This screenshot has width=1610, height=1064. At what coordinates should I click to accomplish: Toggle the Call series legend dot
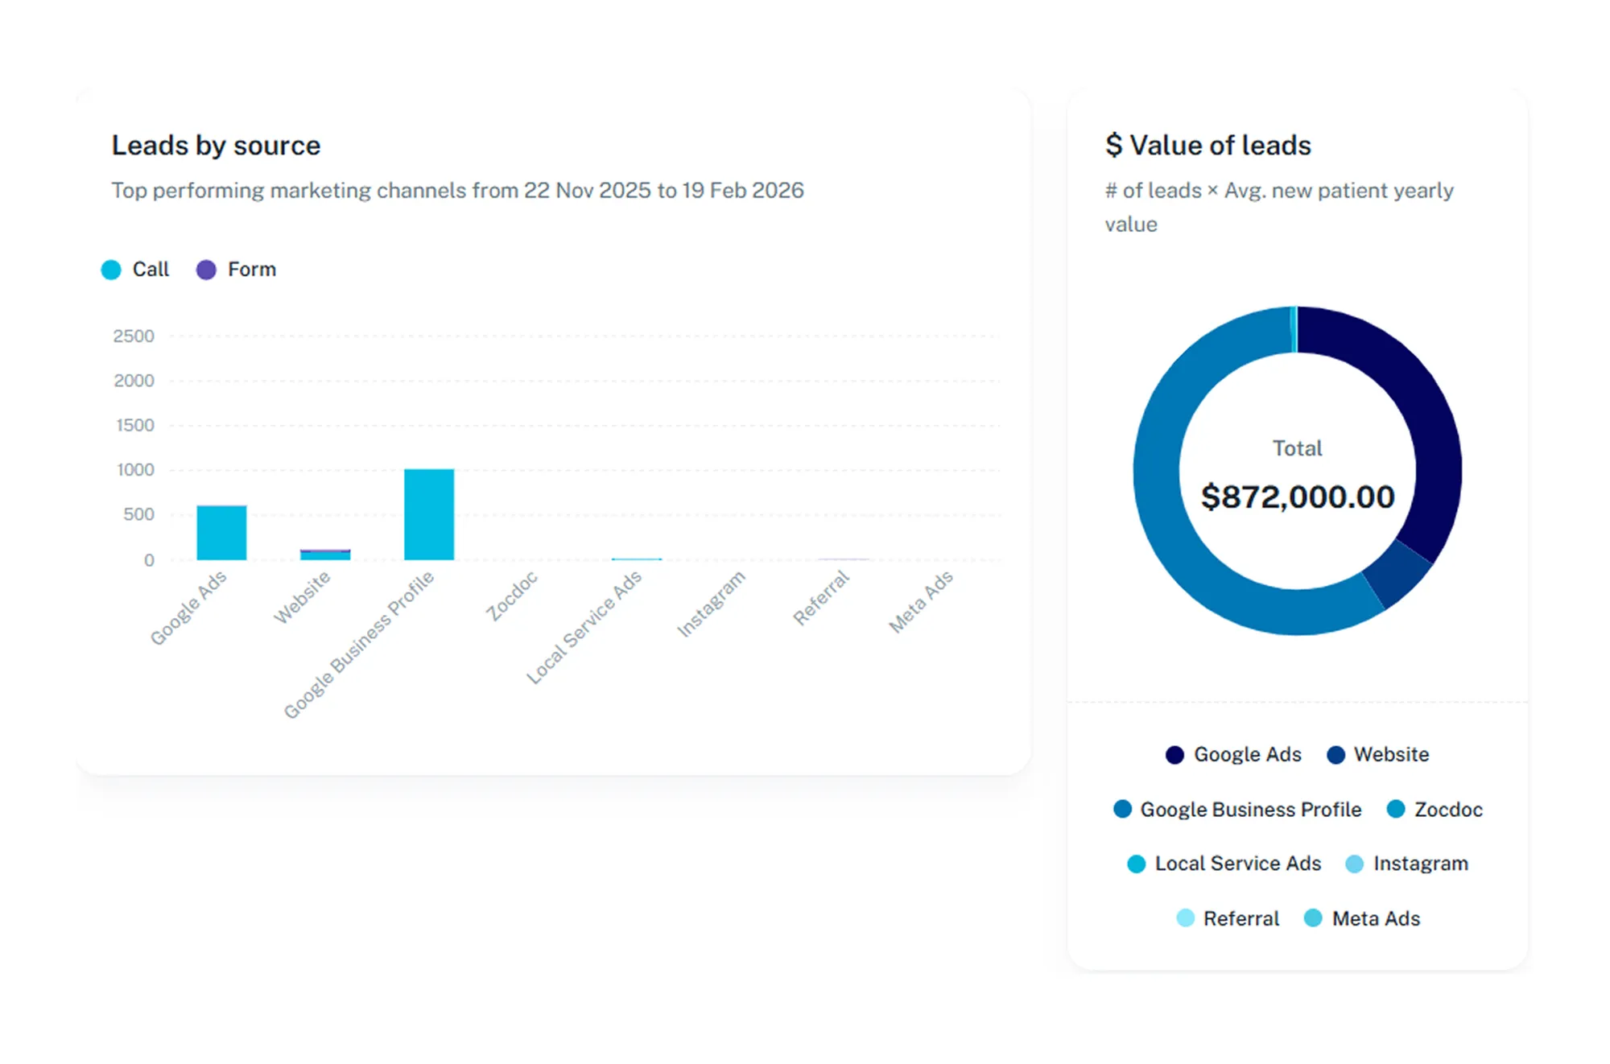[x=111, y=270]
